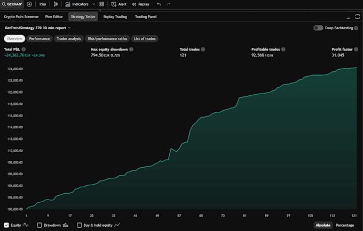Open the candlestick chart style icon
Viewport: 363px width, 231px height.
[56, 4]
